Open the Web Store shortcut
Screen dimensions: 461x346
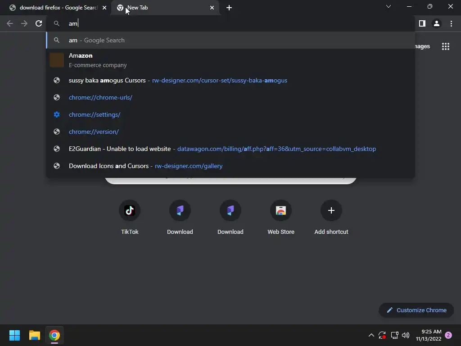pyautogui.click(x=281, y=217)
